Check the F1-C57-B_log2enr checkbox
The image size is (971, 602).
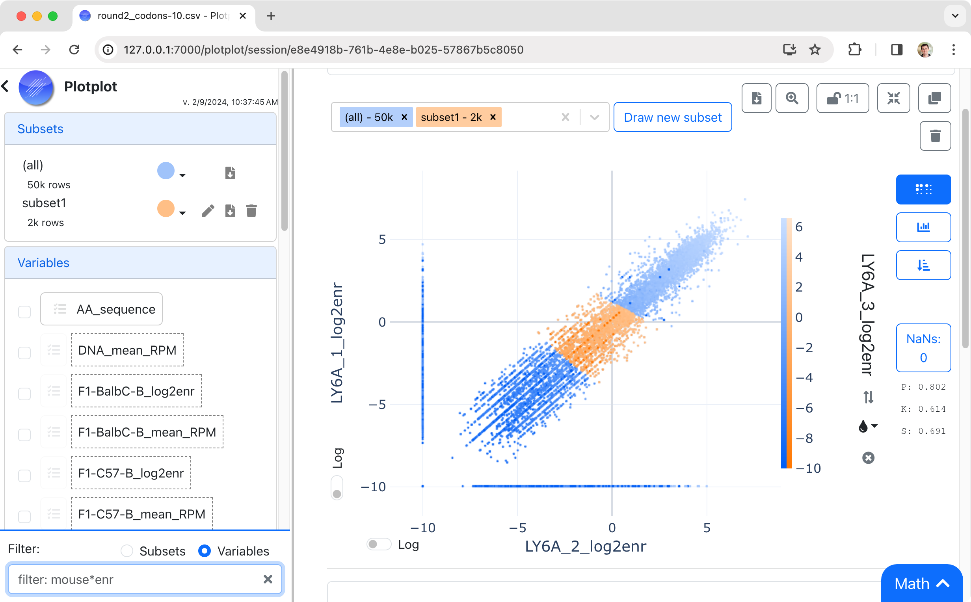[25, 476]
